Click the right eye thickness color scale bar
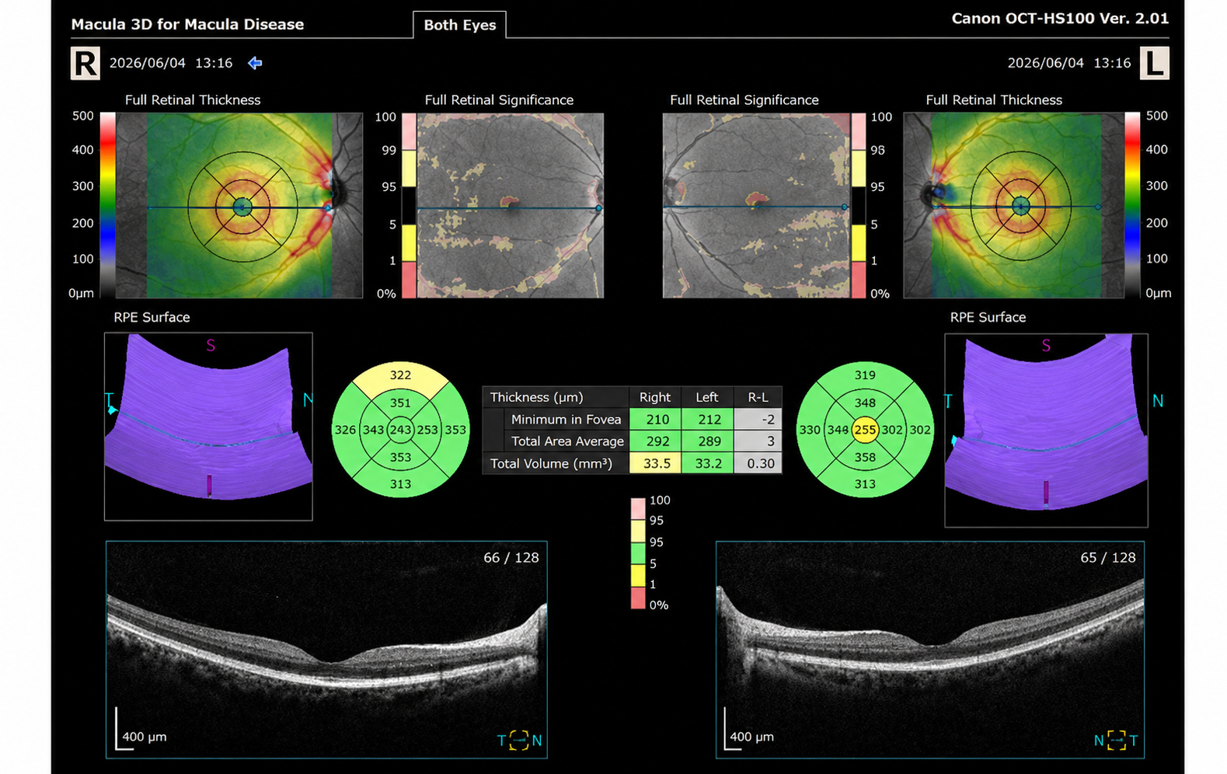This screenshot has width=1227, height=774. 108,205
